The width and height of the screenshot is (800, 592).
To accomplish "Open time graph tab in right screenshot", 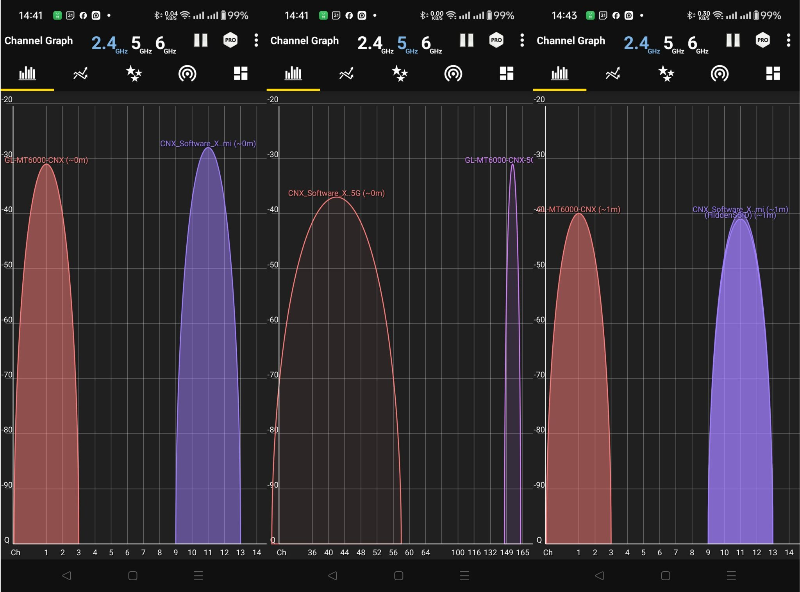I will (x=613, y=73).
